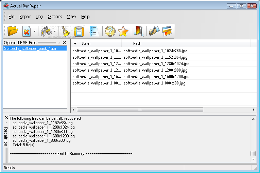Click the close file red X icon
The height and width of the screenshot is (173, 260).
pos(27,31)
